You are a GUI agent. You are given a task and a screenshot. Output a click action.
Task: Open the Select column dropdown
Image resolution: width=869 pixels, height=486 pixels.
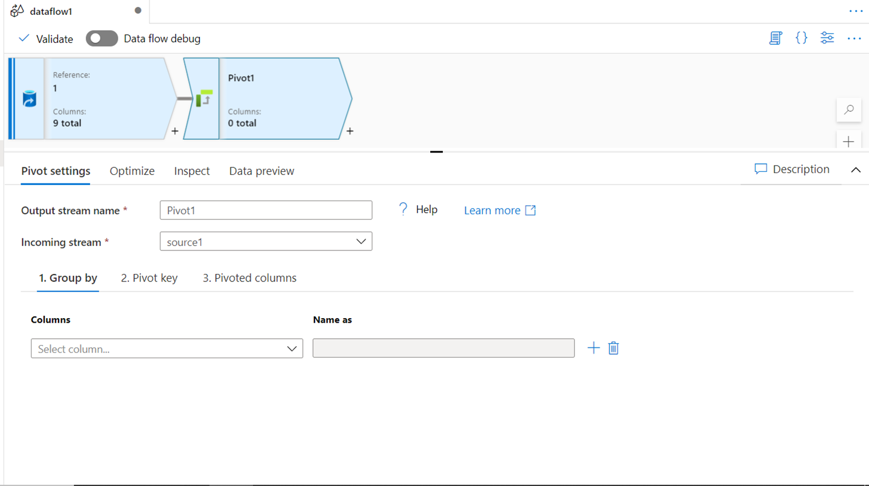tap(167, 348)
